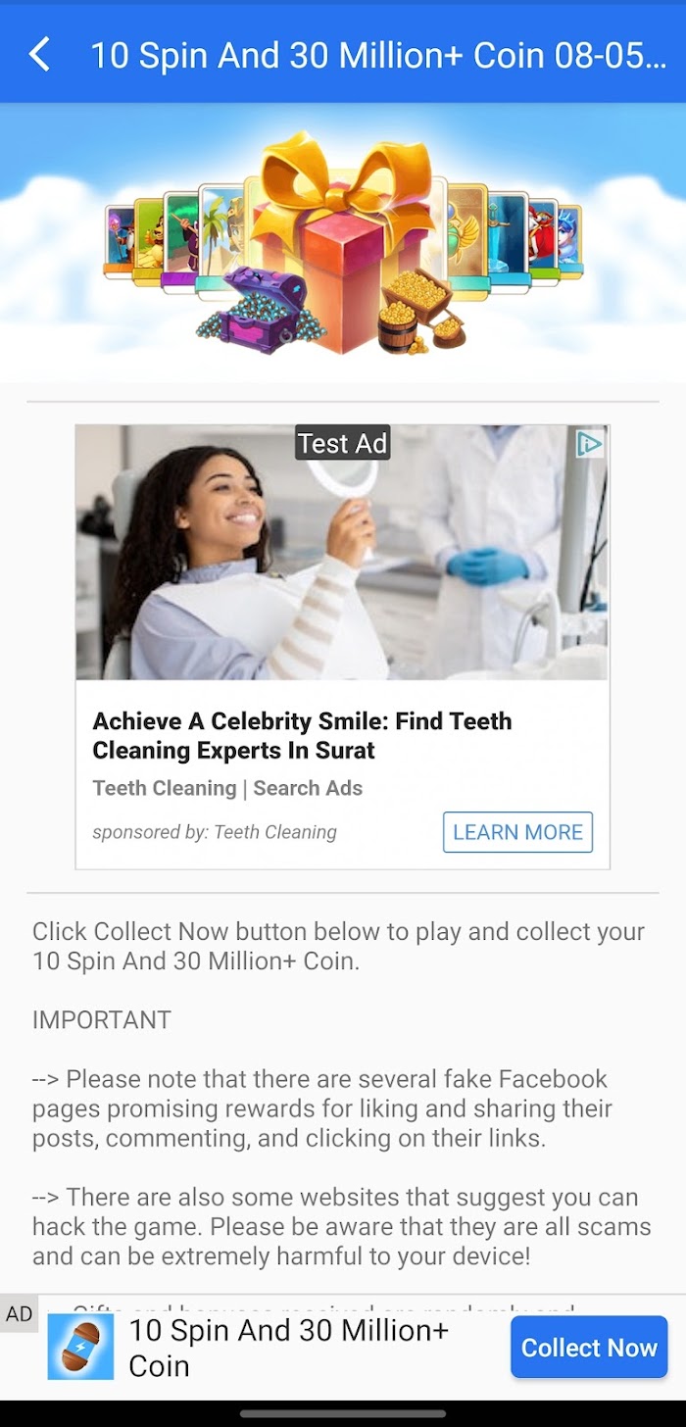Tap the IMPORTANT heading text

[102, 1019]
